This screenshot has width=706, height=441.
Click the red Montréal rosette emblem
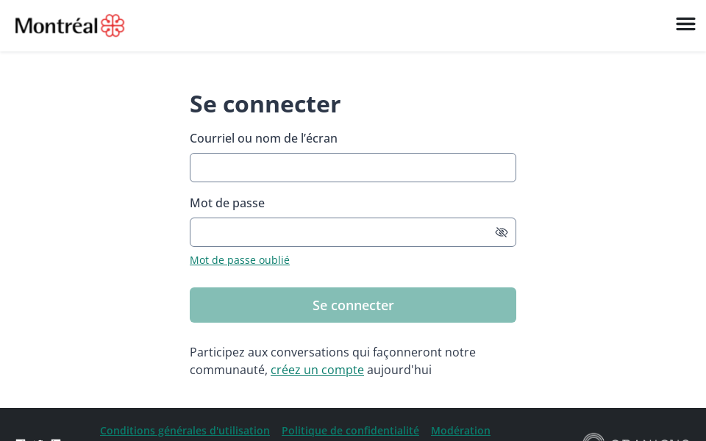(x=113, y=26)
